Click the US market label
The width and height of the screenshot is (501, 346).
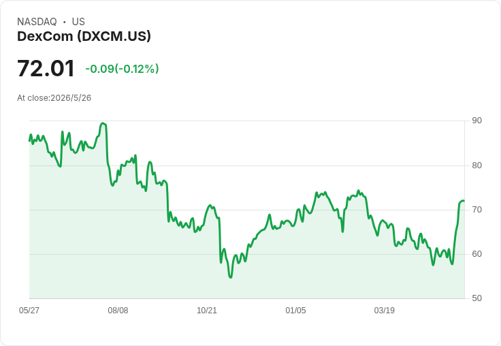click(78, 22)
